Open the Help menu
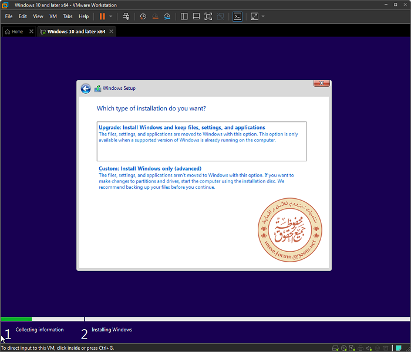The width and height of the screenshot is (411, 352). pyautogui.click(x=83, y=16)
